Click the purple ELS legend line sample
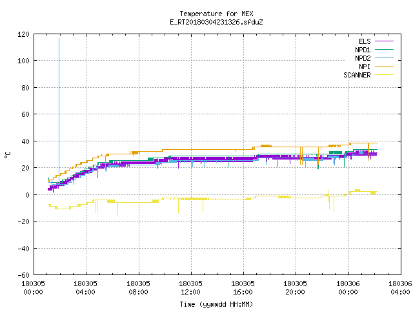This screenshot has height=310, width=413. [384, 41]
